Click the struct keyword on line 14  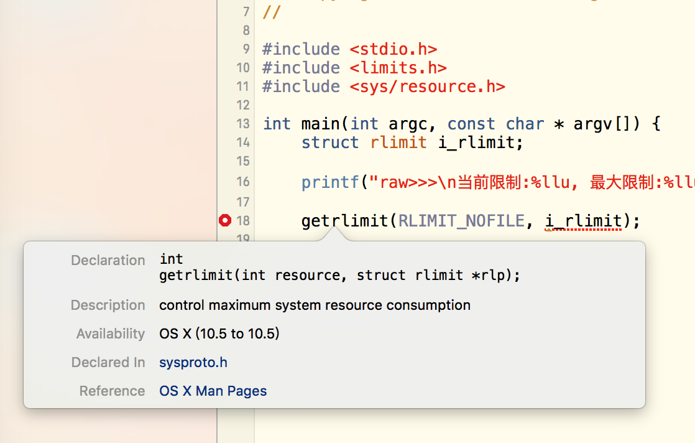pos(329,142)
